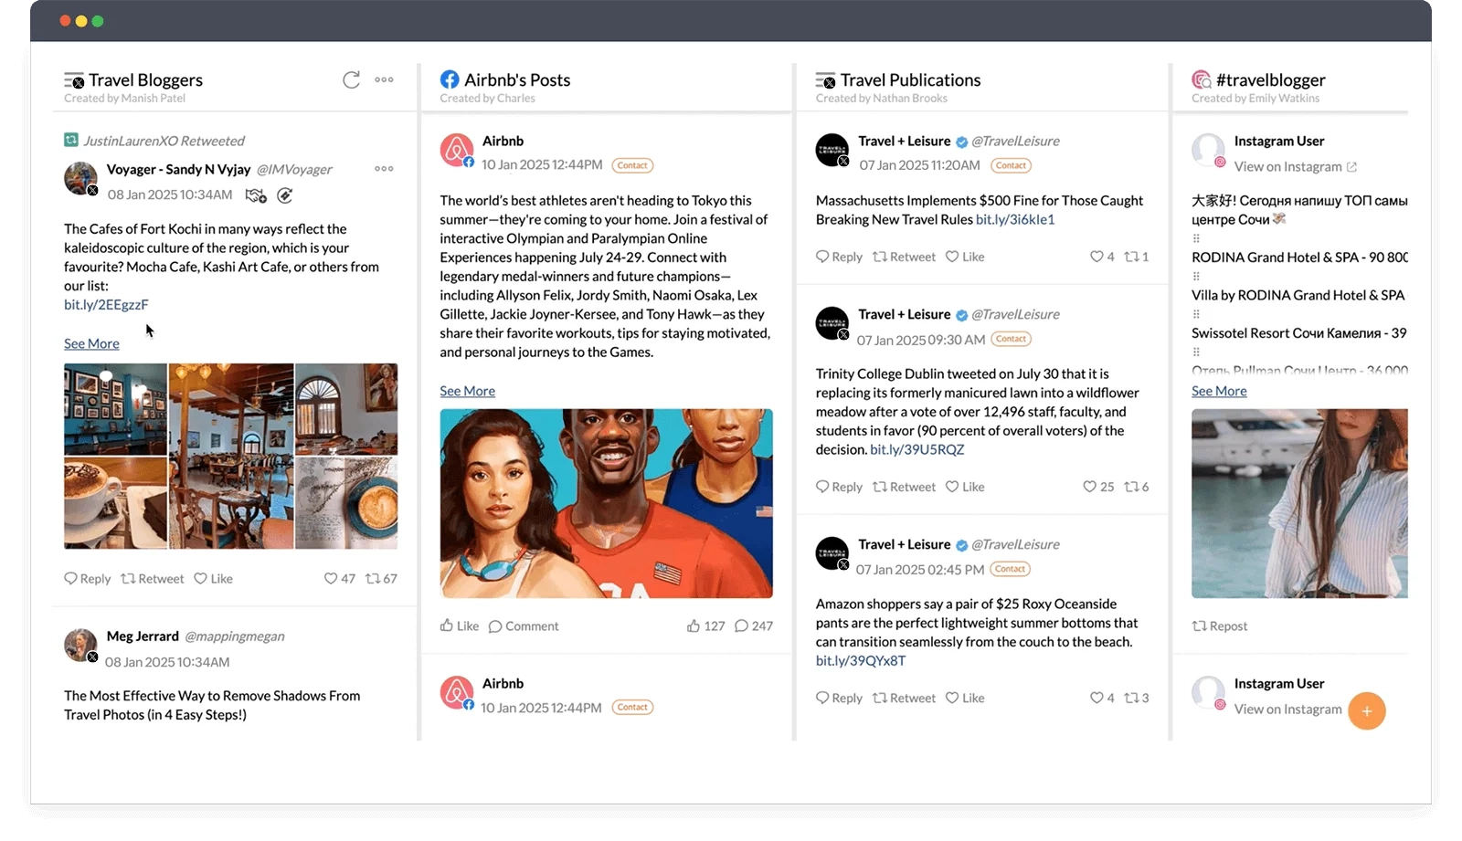This screenshot has height=841, width=1462.
Task: Retweet the Voyager cafes tweet
Action: click(153, 579)
